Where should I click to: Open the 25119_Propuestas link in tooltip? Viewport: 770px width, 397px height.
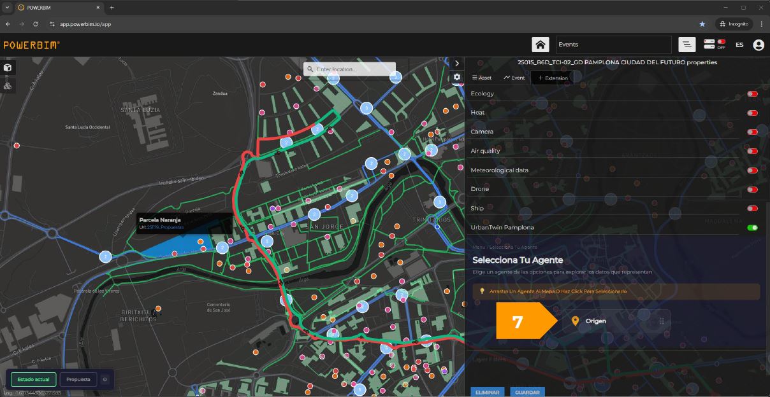click(165, 227)
